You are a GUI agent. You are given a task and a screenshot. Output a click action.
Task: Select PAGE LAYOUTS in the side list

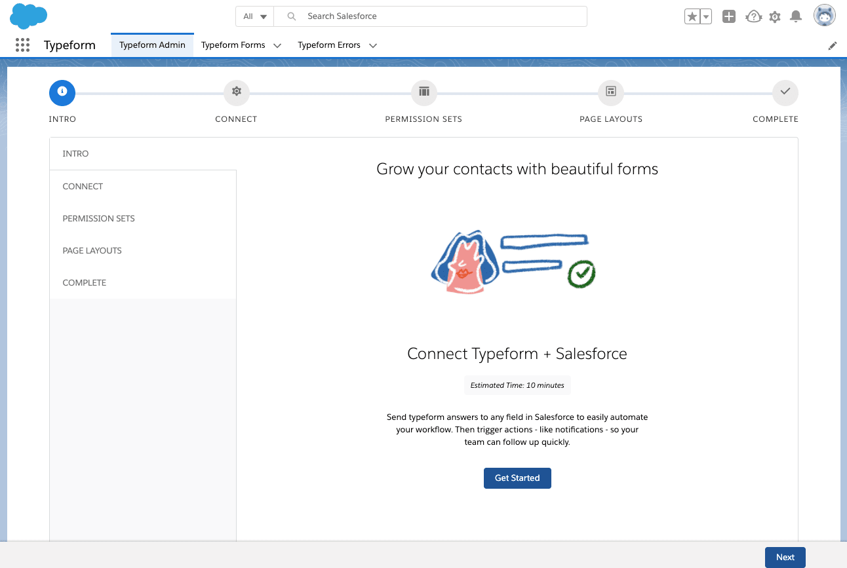pos(143,250)
